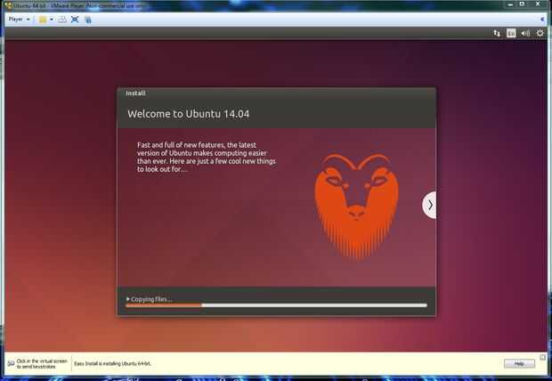Click the Unity mode toolbar icon

[x=88, y=20]
